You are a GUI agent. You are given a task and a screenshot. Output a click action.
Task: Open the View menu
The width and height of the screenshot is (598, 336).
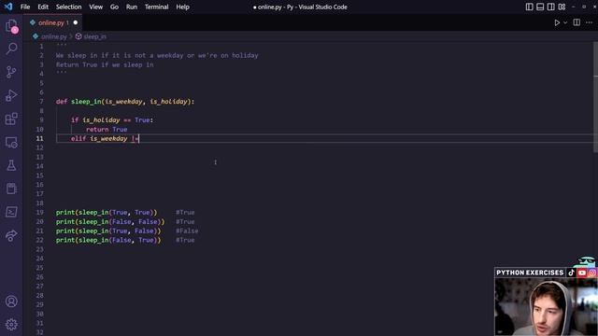pos(95,7)
